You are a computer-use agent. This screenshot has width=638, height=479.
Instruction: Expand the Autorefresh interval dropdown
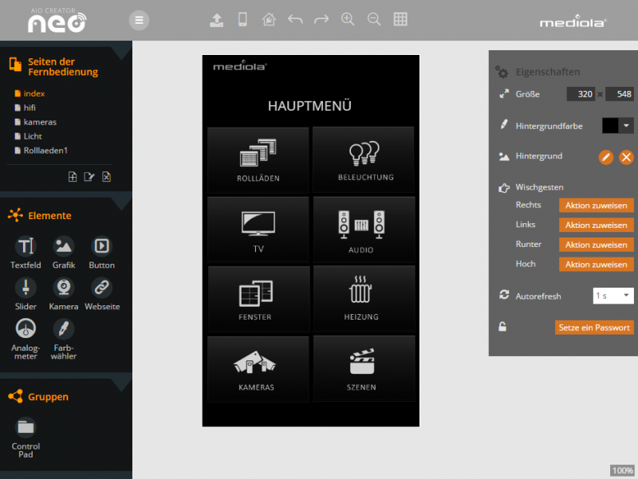[612, 296]
